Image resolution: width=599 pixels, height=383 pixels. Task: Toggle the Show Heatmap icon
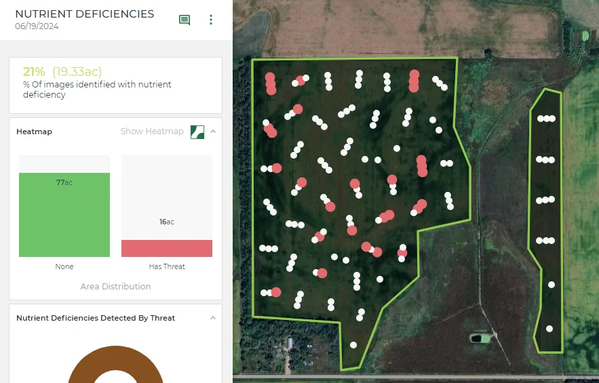click(x=197, y=132)
